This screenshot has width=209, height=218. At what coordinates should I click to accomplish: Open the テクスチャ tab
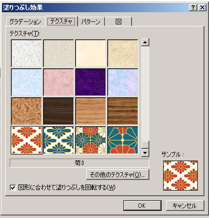tap(61, 21)
